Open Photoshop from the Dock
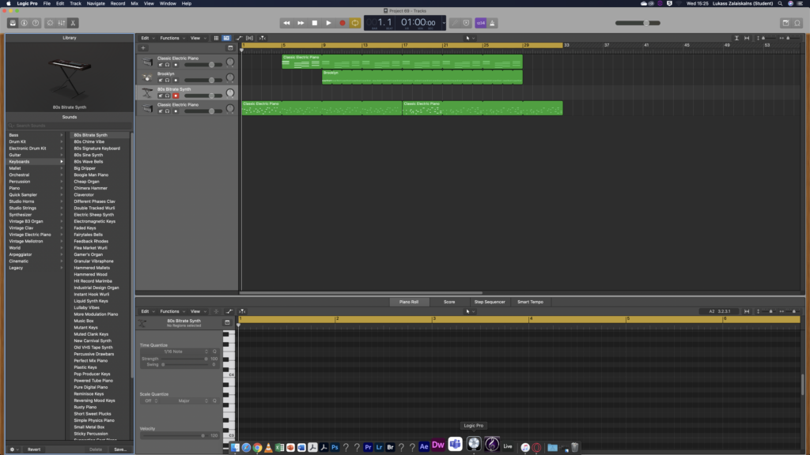The height and width of the screenshot is (455, 810). coord(335,447)
